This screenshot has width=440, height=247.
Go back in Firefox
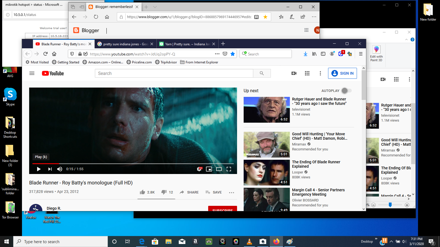click(27, 54)
